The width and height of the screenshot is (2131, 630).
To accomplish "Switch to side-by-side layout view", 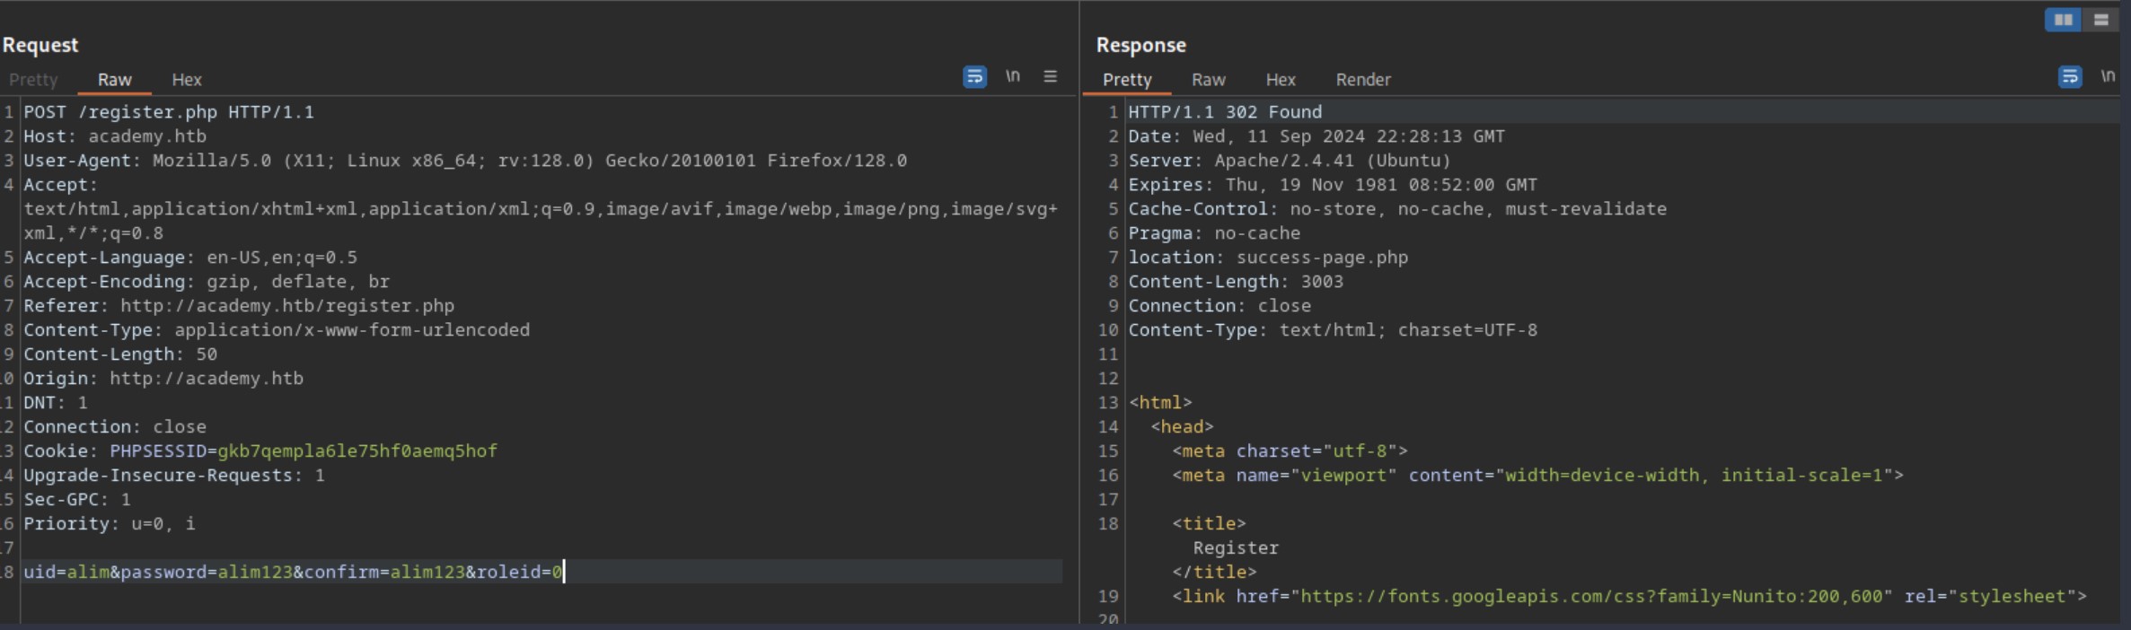I will tap(2064, 20).
